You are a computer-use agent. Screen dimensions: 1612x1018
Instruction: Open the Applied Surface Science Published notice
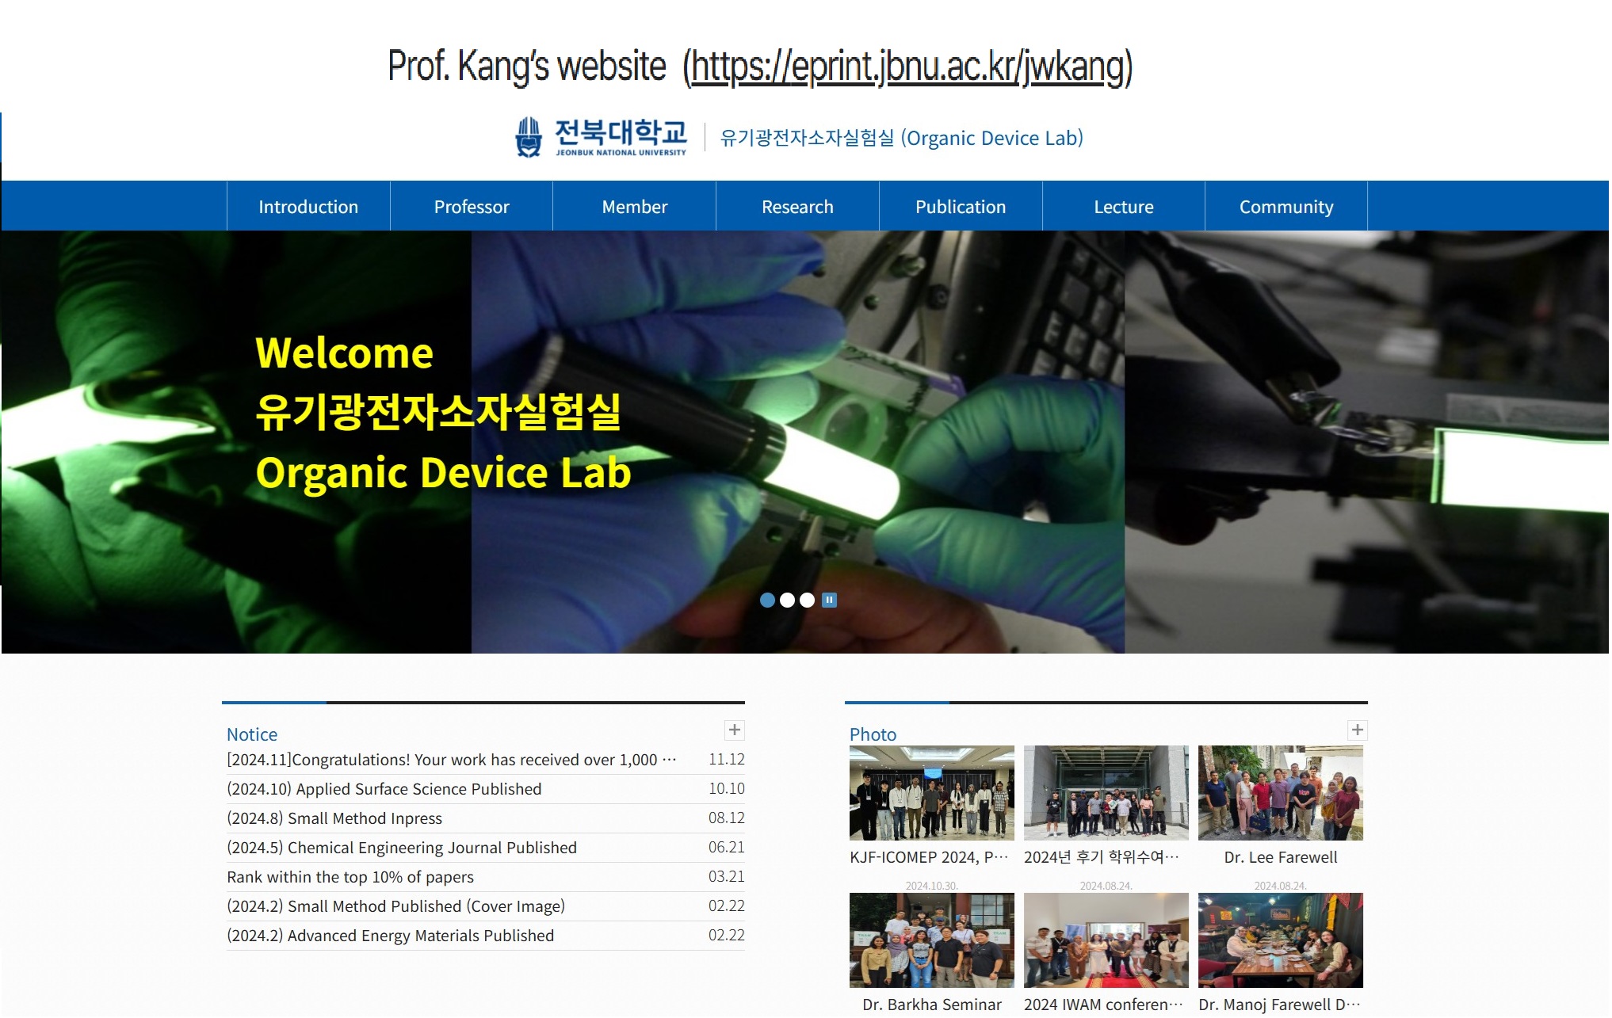(x=384, y=789)
